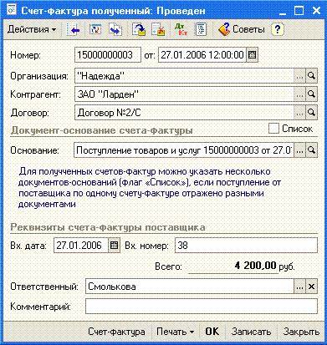Click the ellipsis button for Договор
The height and width of the screenshot is (345, 327).
pos(299,113)
